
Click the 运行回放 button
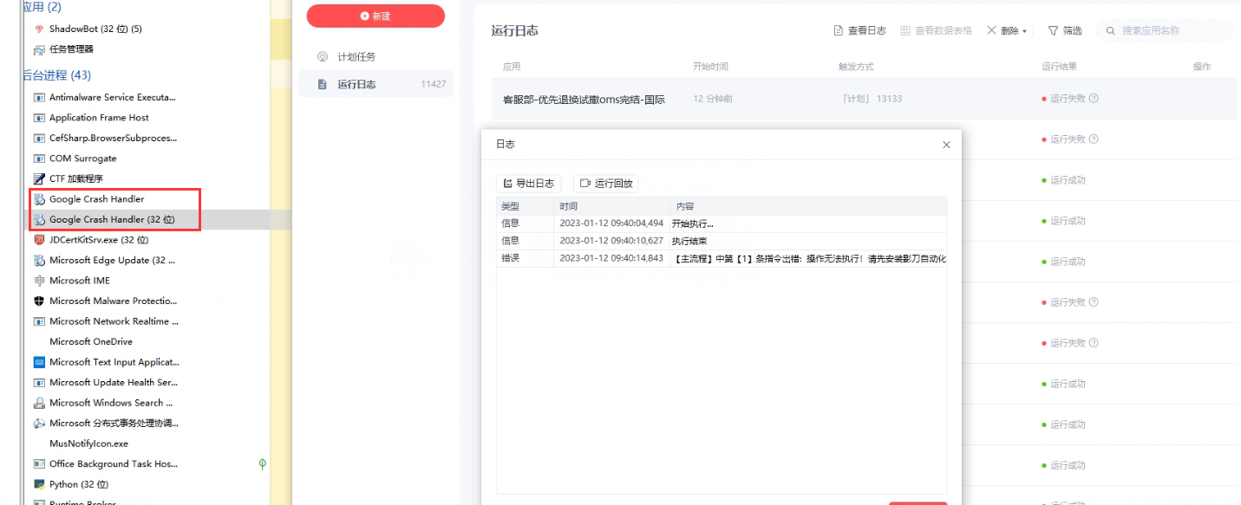pos(606,184)
